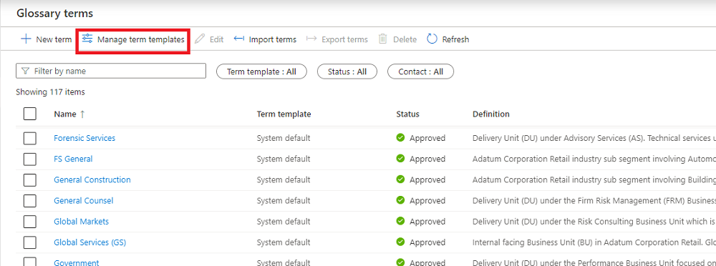Open the Global Services (GS) term

[x=90, y=242]
